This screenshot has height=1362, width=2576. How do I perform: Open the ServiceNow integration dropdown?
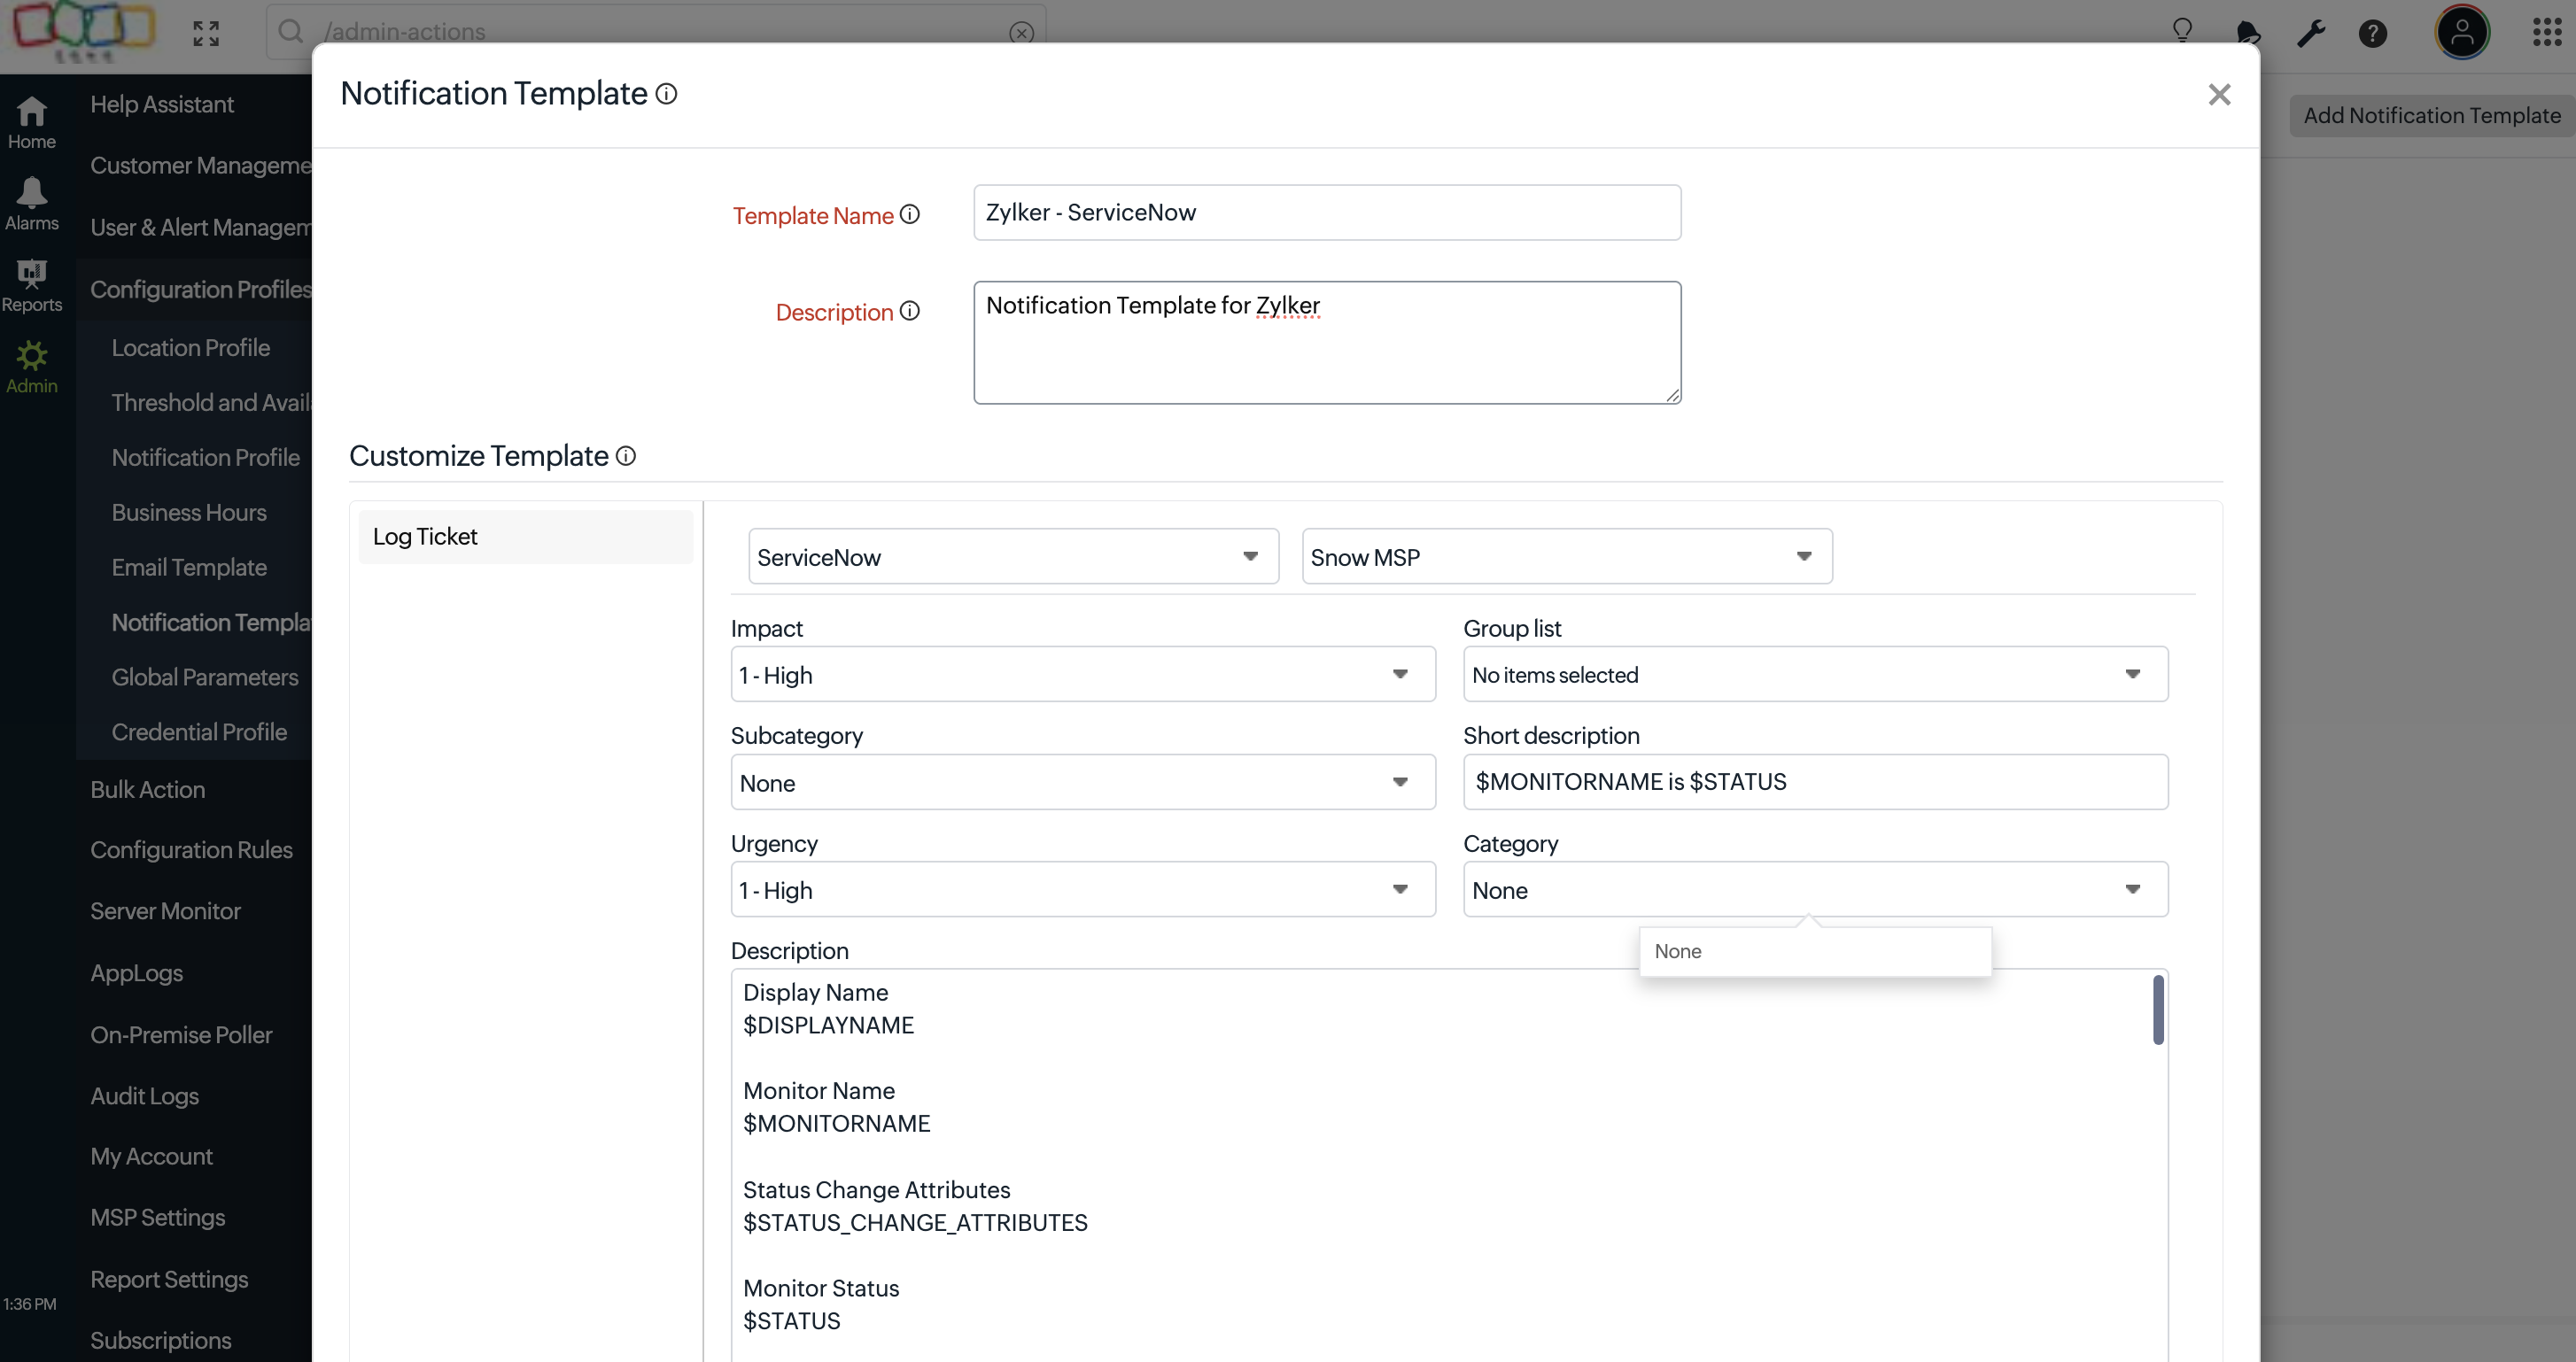1013,556
